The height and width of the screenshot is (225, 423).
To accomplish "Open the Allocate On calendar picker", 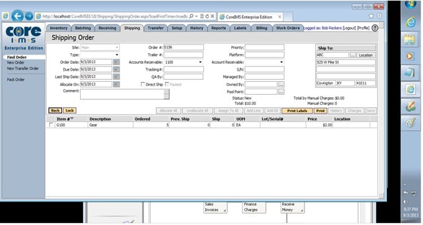I will [x=116, y=84].
